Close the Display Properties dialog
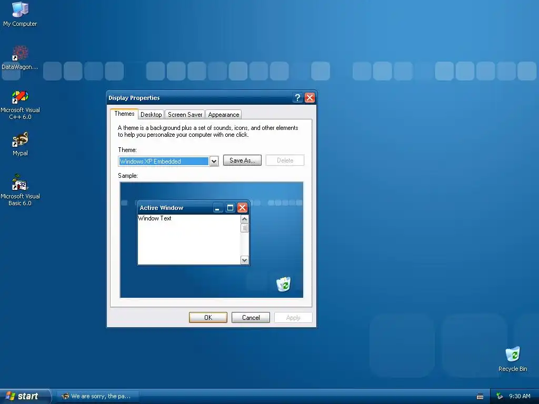The width and height of the screenshot is (539, 404). coord(310,98)
